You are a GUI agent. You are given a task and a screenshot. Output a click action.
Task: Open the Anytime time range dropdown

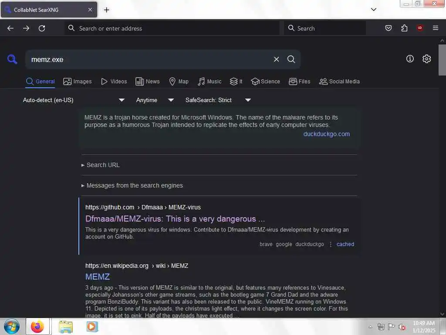(155, 100)
